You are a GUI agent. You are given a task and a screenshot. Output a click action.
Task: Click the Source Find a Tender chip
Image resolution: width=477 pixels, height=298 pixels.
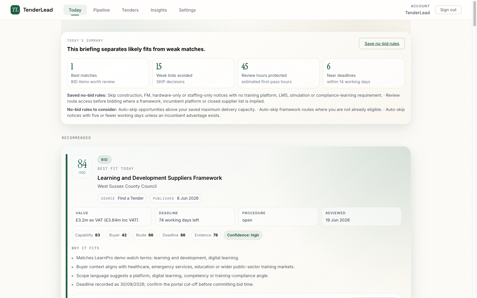click(122, 198)
